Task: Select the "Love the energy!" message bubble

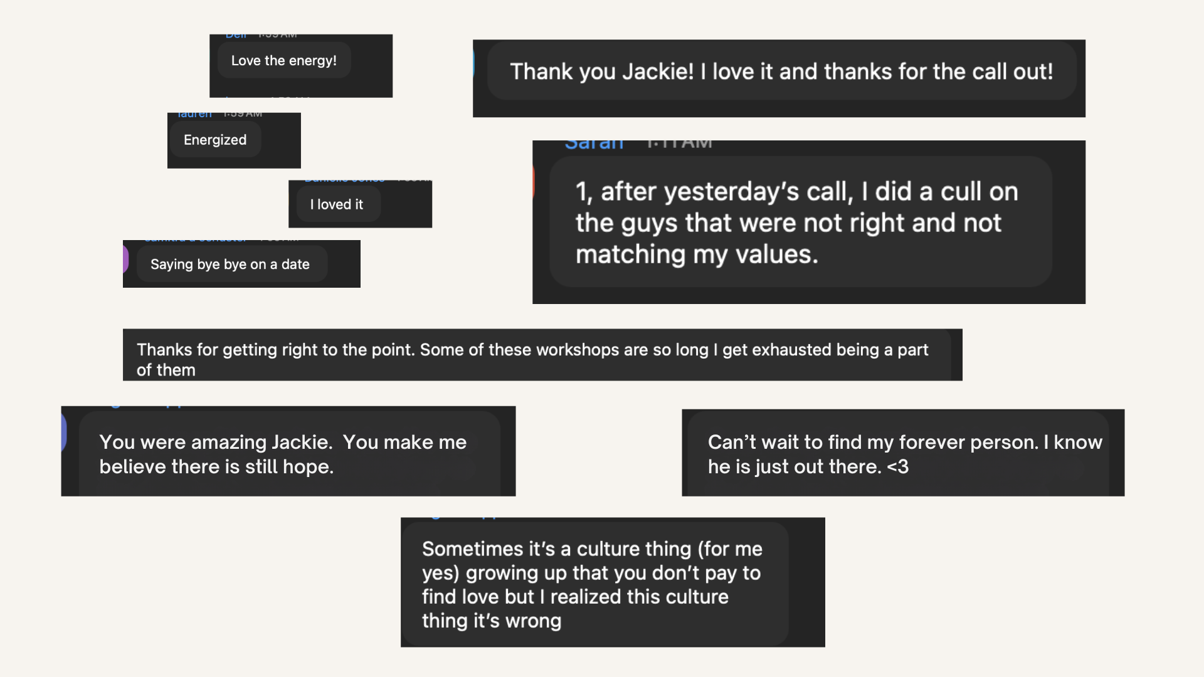Action: click(x=283, y=61)
